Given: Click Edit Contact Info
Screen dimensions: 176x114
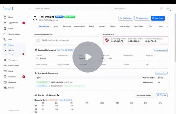Looking at the screenshot, I should tap(161, 73).
